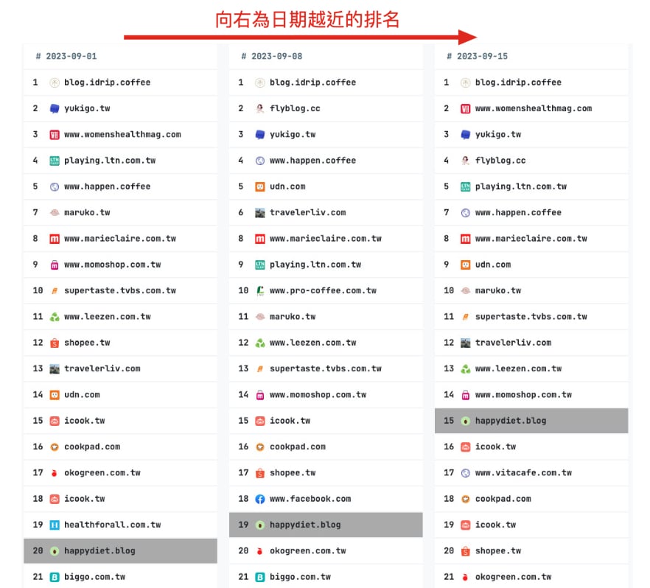This screenshot has height=588, width=650.
Task: Click 'www.womenshealthmag.com' text under 2023-09-01
Action: pyautogui.click(x=122, y=135)
